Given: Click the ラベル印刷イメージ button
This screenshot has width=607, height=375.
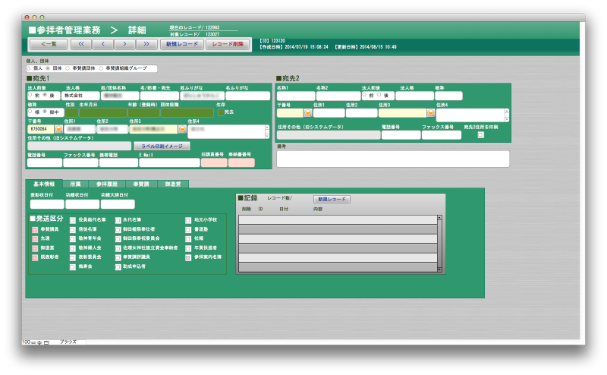Looking at the screenshot, I should pos(162,146).
